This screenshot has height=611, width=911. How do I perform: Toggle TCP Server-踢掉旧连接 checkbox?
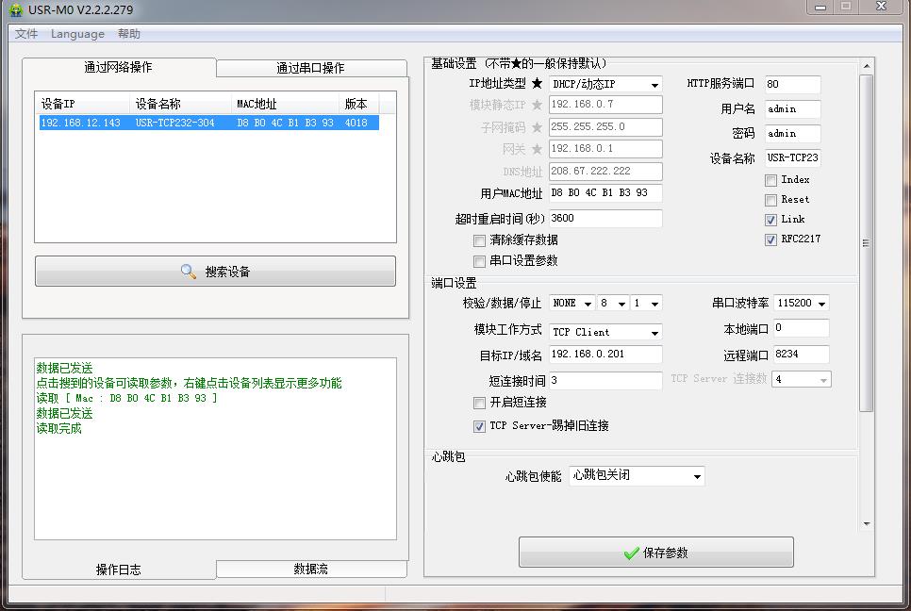480,426
